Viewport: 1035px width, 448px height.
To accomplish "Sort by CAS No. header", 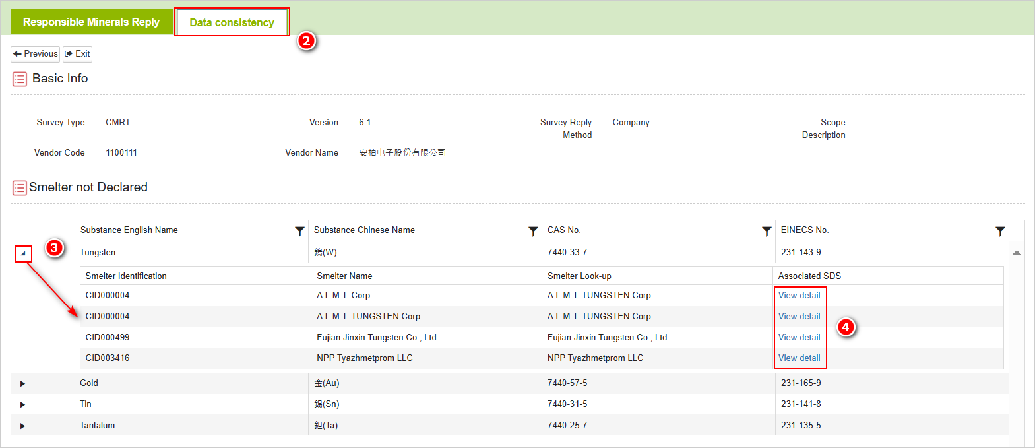I will (564, 230).
